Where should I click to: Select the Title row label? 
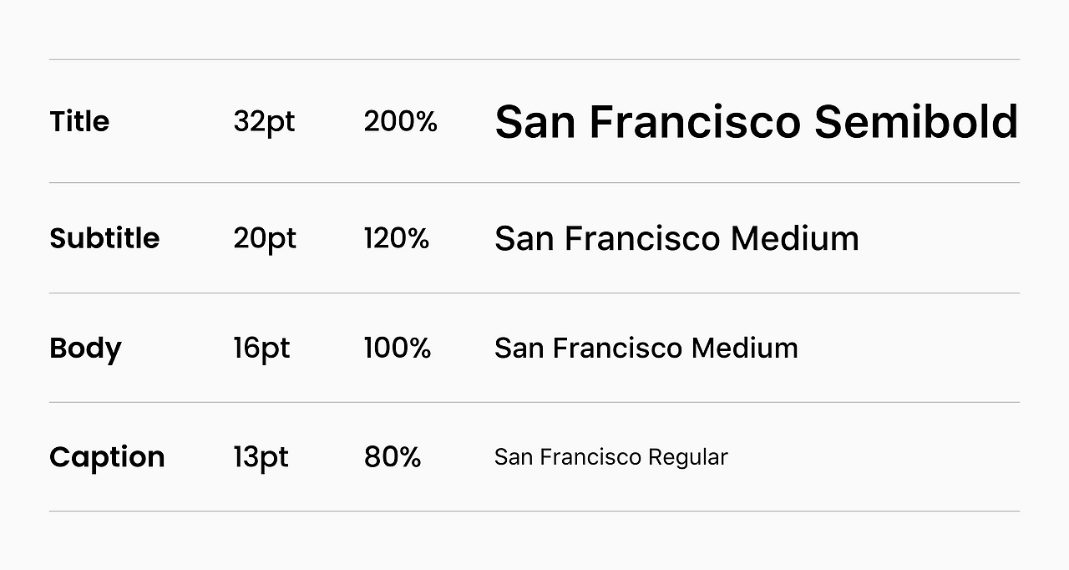point(79,121)
